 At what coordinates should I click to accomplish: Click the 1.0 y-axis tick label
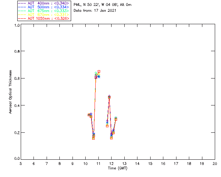tap(17, 25)
